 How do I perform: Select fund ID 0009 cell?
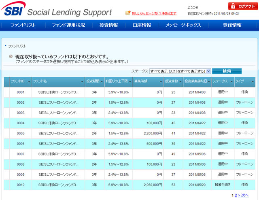21,174
